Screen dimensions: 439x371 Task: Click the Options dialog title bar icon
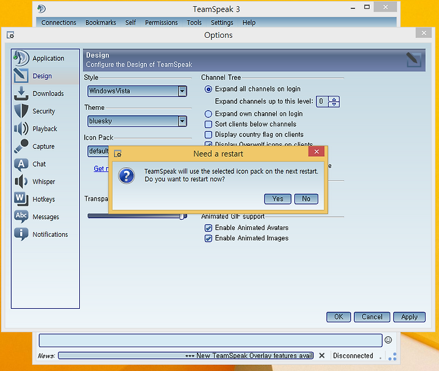coord(10,35)
